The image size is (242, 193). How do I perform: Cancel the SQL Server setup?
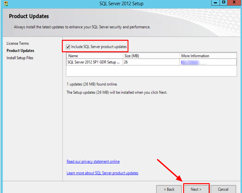coord(223,189)
